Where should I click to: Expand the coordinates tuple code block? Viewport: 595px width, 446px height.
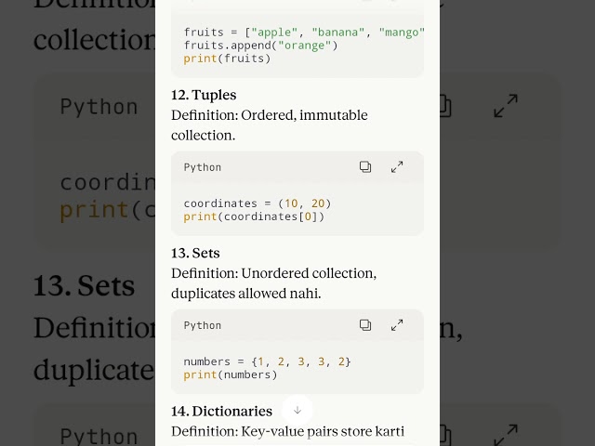point(397,167)
